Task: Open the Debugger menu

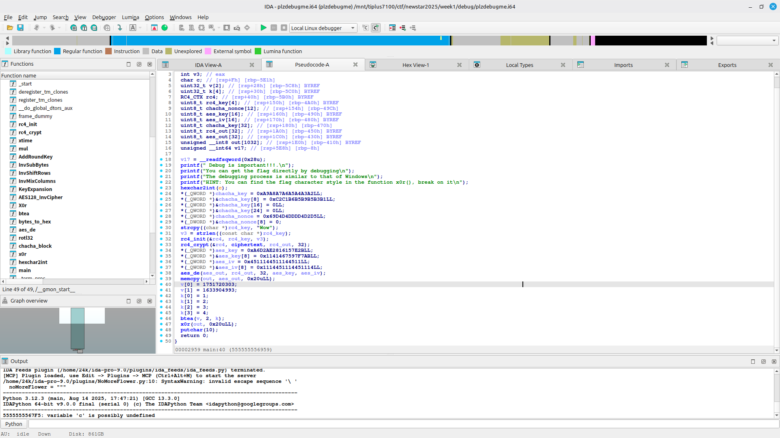Action: point(104,17)
